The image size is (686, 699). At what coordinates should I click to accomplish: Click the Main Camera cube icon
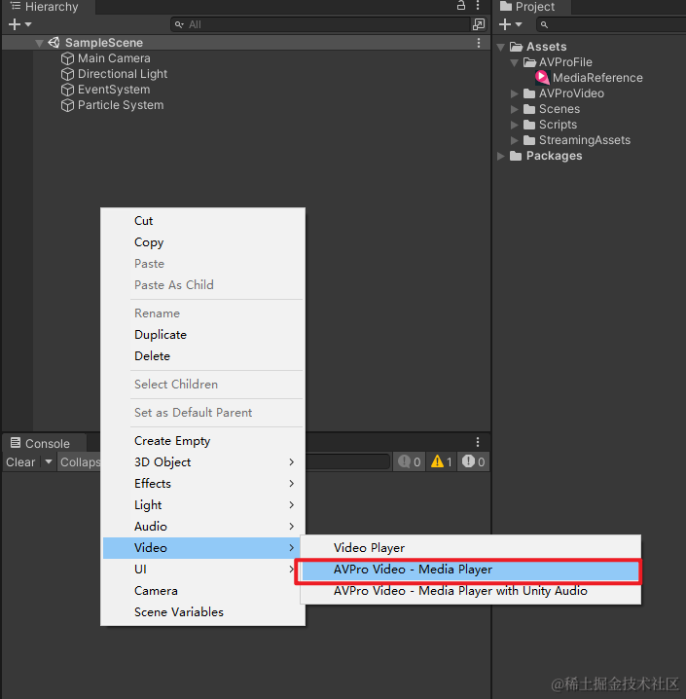click(67, 58)
